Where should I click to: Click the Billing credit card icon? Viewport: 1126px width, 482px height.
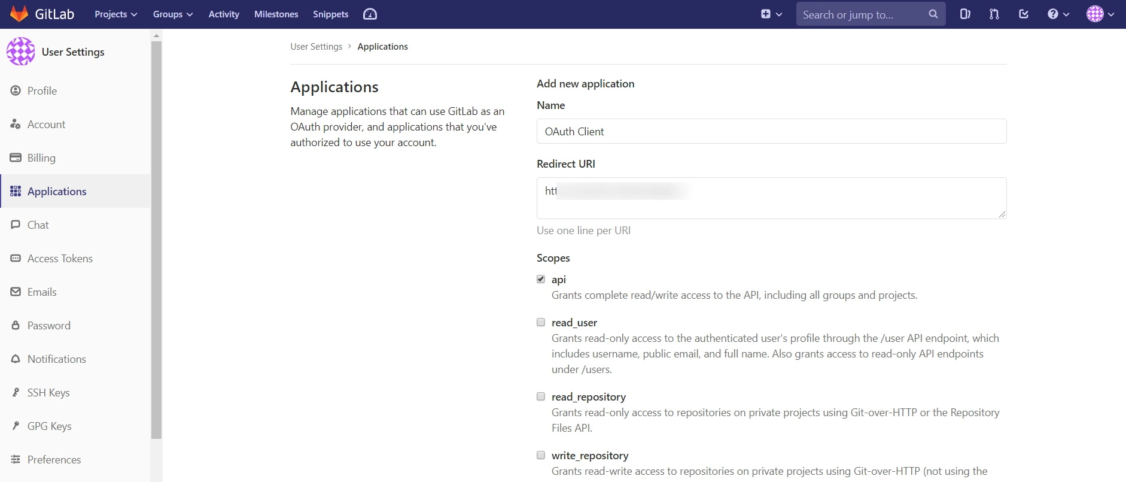(16, 157)
